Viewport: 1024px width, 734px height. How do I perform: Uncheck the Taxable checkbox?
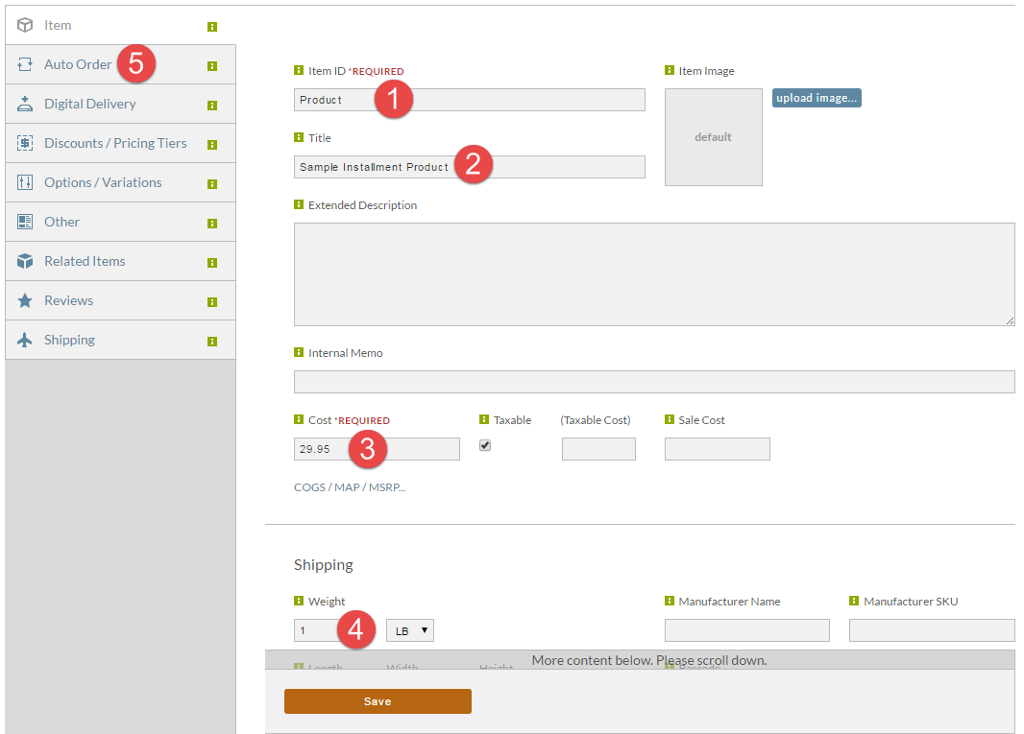pyautogui.click(x=484, y=445)
